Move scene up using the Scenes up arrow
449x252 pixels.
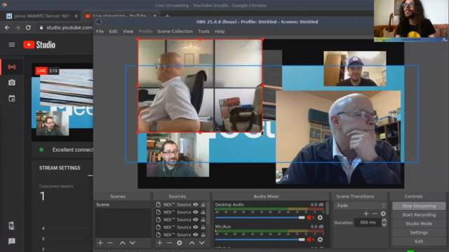(123, 243)
